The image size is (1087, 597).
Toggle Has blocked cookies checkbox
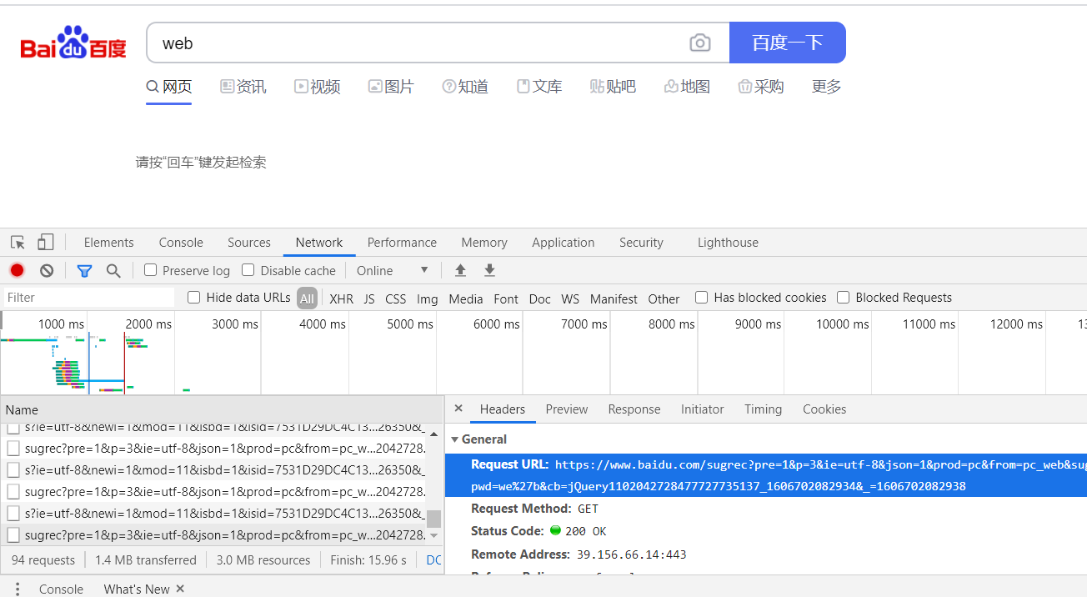click(702, 298)
